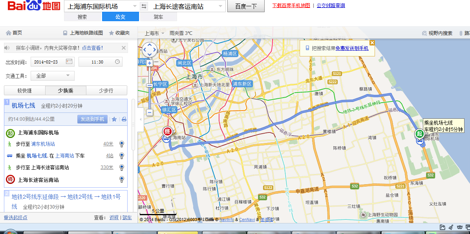This screenshot has width=470, height=234.
Task: Click the speaker icon beside the notice
Action: (7, 48)
